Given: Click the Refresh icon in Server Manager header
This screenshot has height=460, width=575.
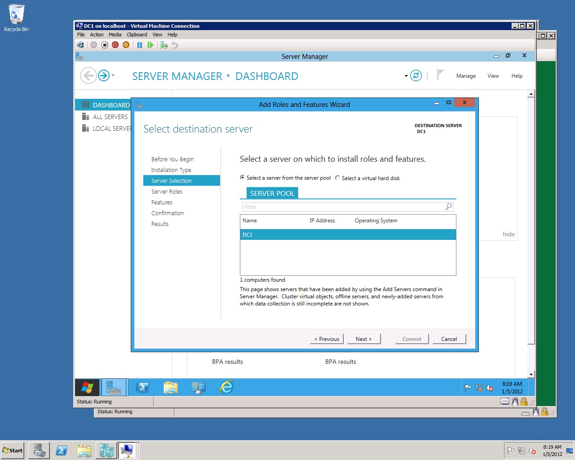Looking at the screenshot, I should point(416,75).
